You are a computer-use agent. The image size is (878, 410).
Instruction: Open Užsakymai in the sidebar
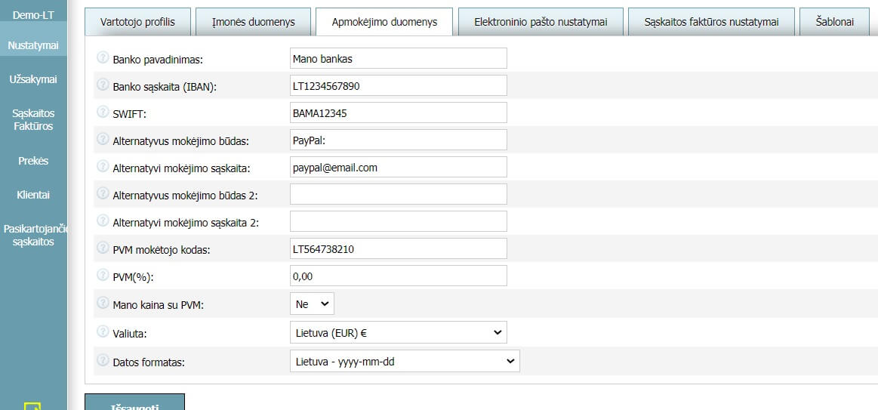point(33,79)
